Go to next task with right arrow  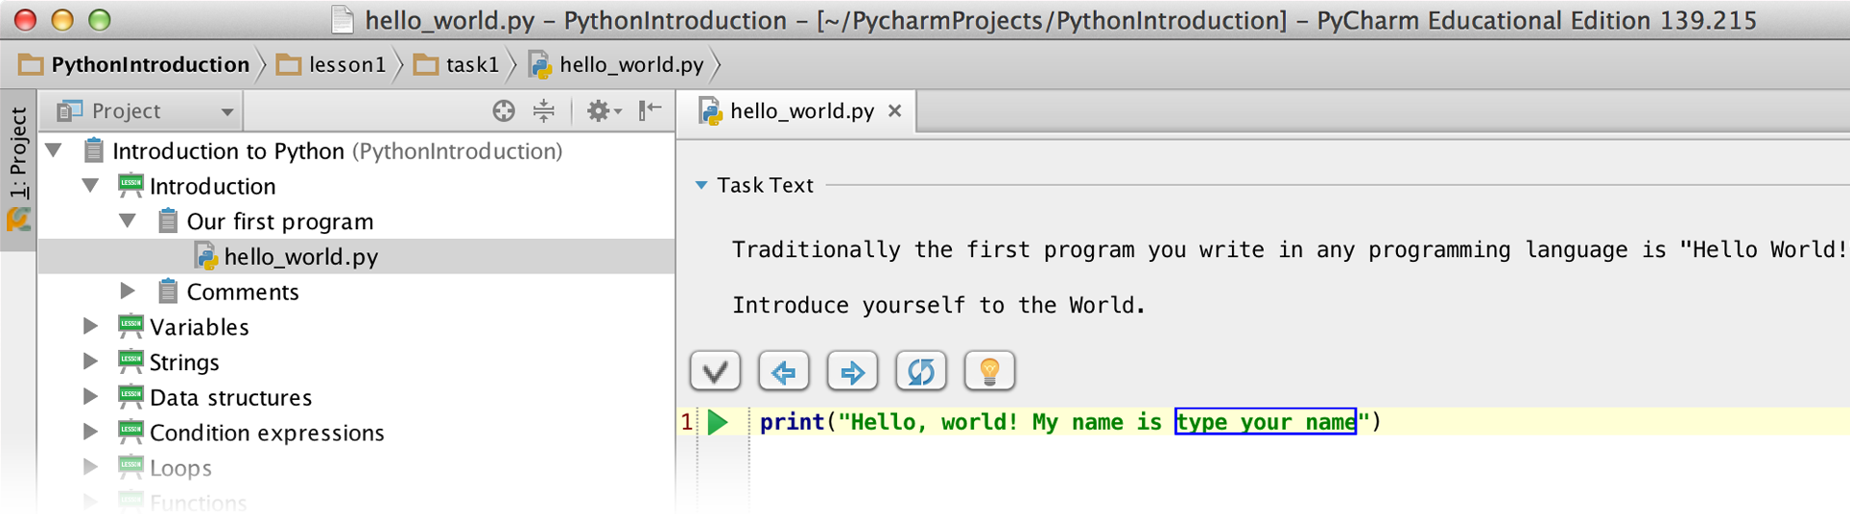[x=852, y=371]
